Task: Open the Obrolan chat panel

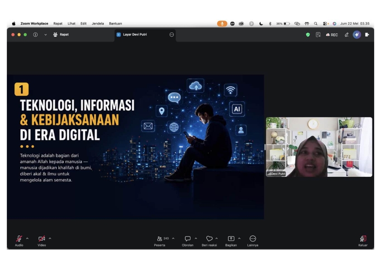Action: click(x=188, y=241)
